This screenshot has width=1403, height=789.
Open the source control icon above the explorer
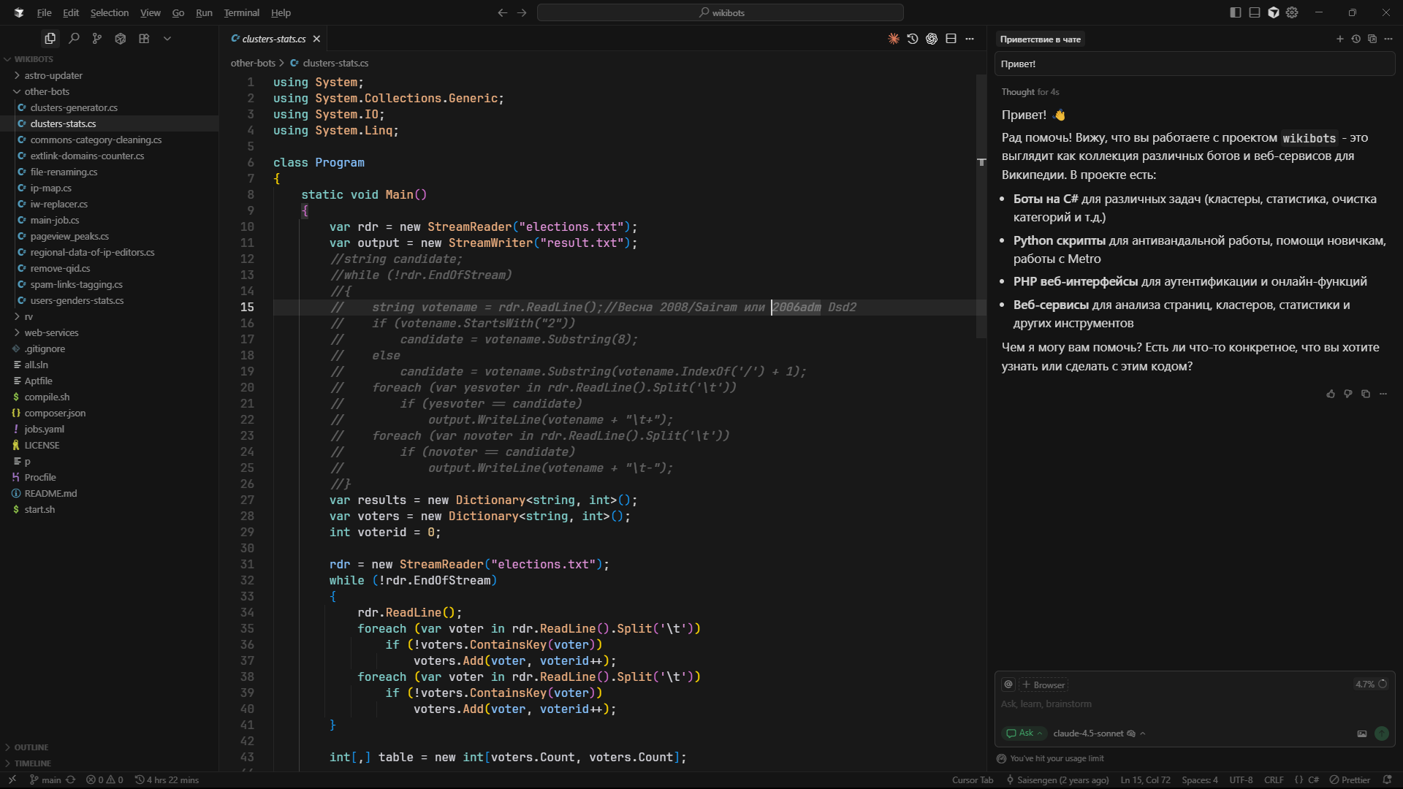click(97, 38)
